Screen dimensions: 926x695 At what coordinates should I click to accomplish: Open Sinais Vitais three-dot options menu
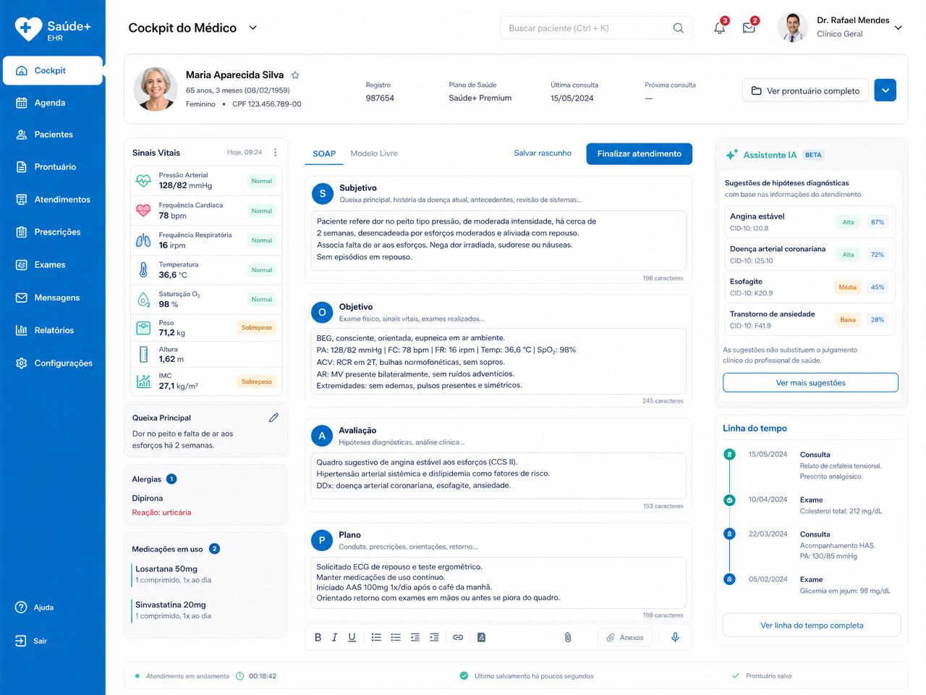tap(275, 153)
